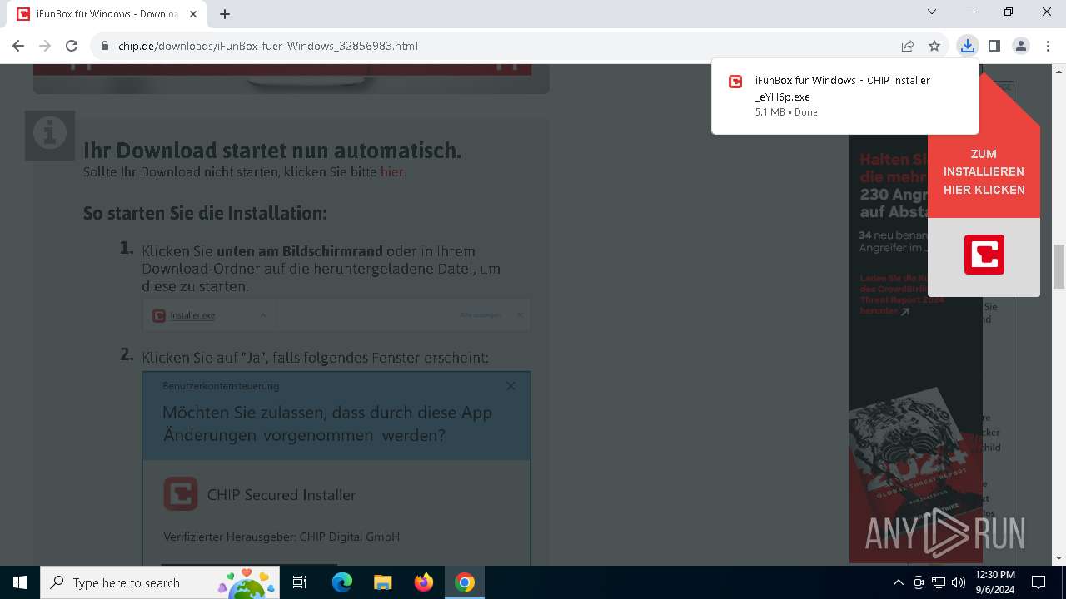Click 'Verifizierter Herausgeber: CHIP Digital GmbH' text
The image size is (1066, 599).
(x=281, y=537)
